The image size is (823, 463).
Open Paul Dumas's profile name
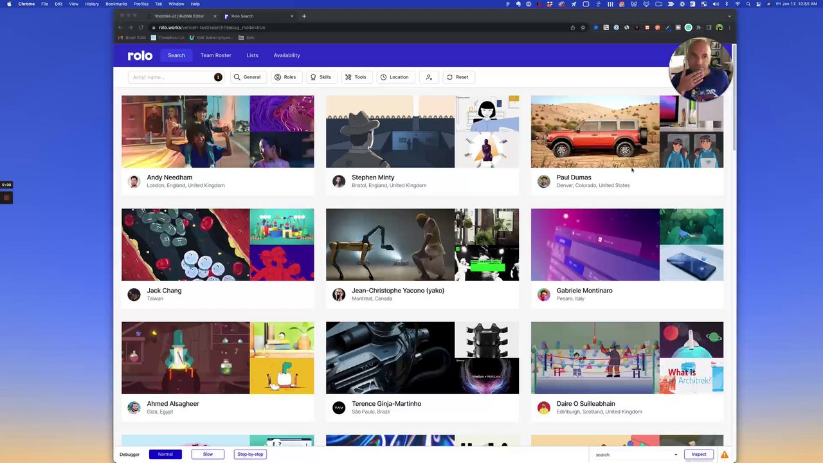coord(574,177)
